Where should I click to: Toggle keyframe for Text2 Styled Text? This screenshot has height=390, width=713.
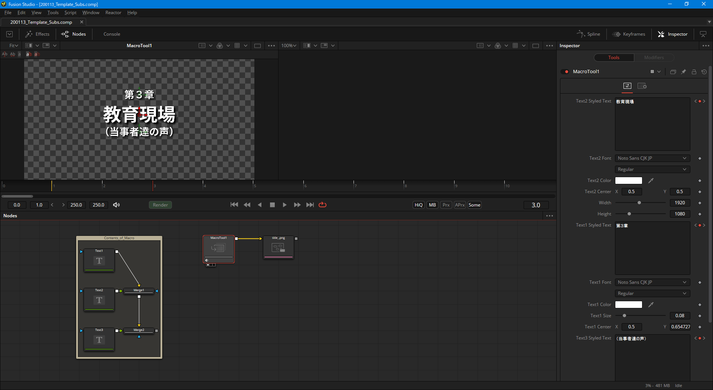(x=700, y=101)
